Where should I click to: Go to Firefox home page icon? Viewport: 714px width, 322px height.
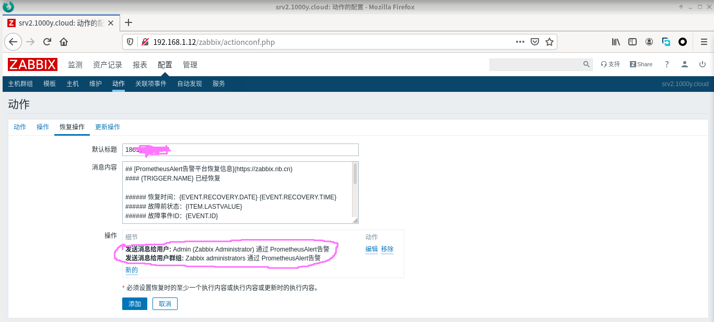coord(64,42)
